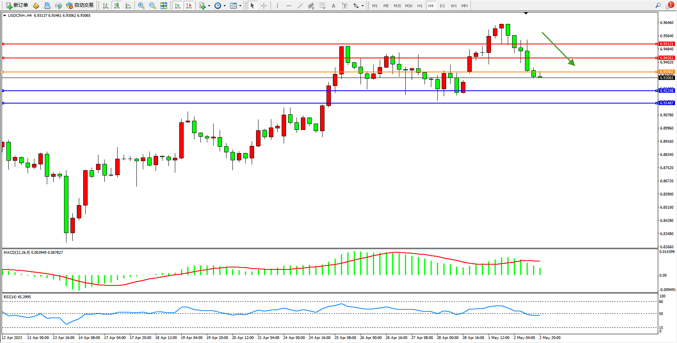The height and width of the screenshot is (343, 677).
Task: Open the periodicity clock dropdown arrow
Action: [224, 6]
